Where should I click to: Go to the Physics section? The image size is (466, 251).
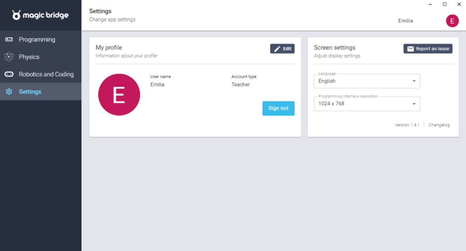tap(29, 57)
